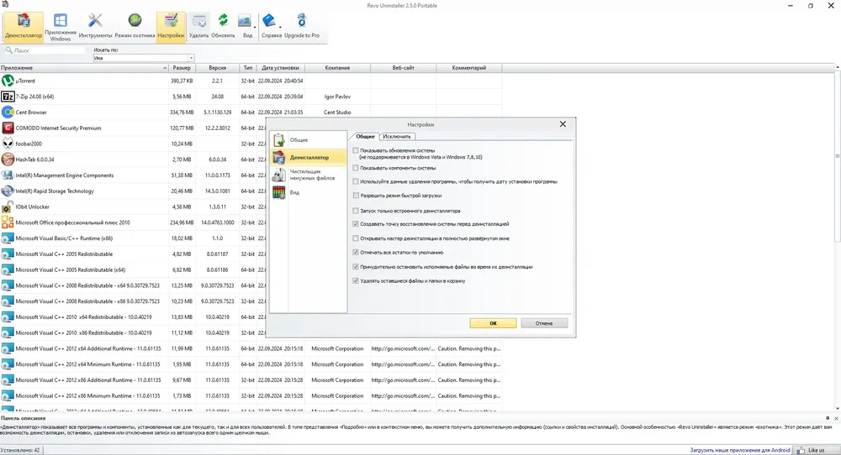The width and height of the screenshot is (841, 455).
Task: Sort by Тип column header
Action: click(x=248, y=68)
